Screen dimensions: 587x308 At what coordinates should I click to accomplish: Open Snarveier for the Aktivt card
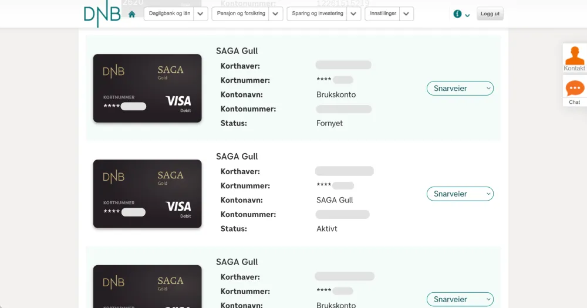[x=460, y=194]
